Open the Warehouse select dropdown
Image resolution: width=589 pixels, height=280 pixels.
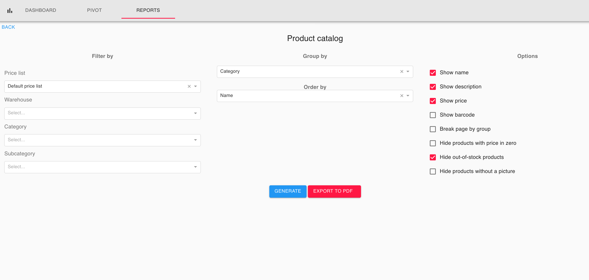(x=102, y=113)
